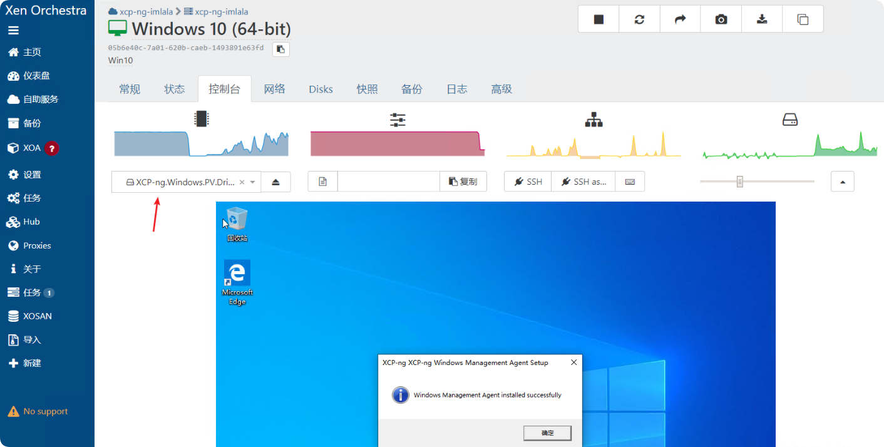Image resolution: width=884 pixels, height=447 pixels.
Task: Click the No support warning link
Action: (x=38, y=411)
